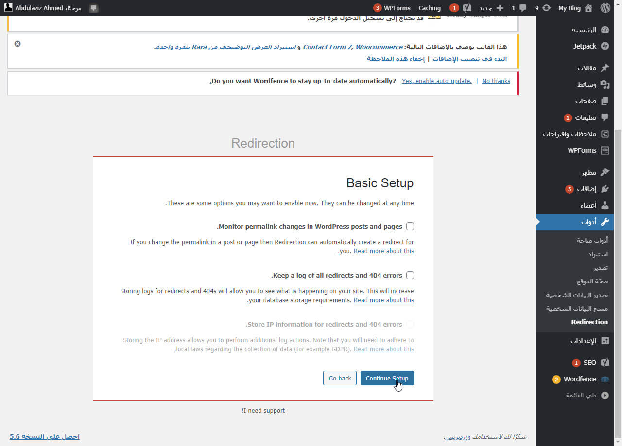Click the WPForms sidebar icon
Viewport: 622px width, 446px height.
coord(605,150)
